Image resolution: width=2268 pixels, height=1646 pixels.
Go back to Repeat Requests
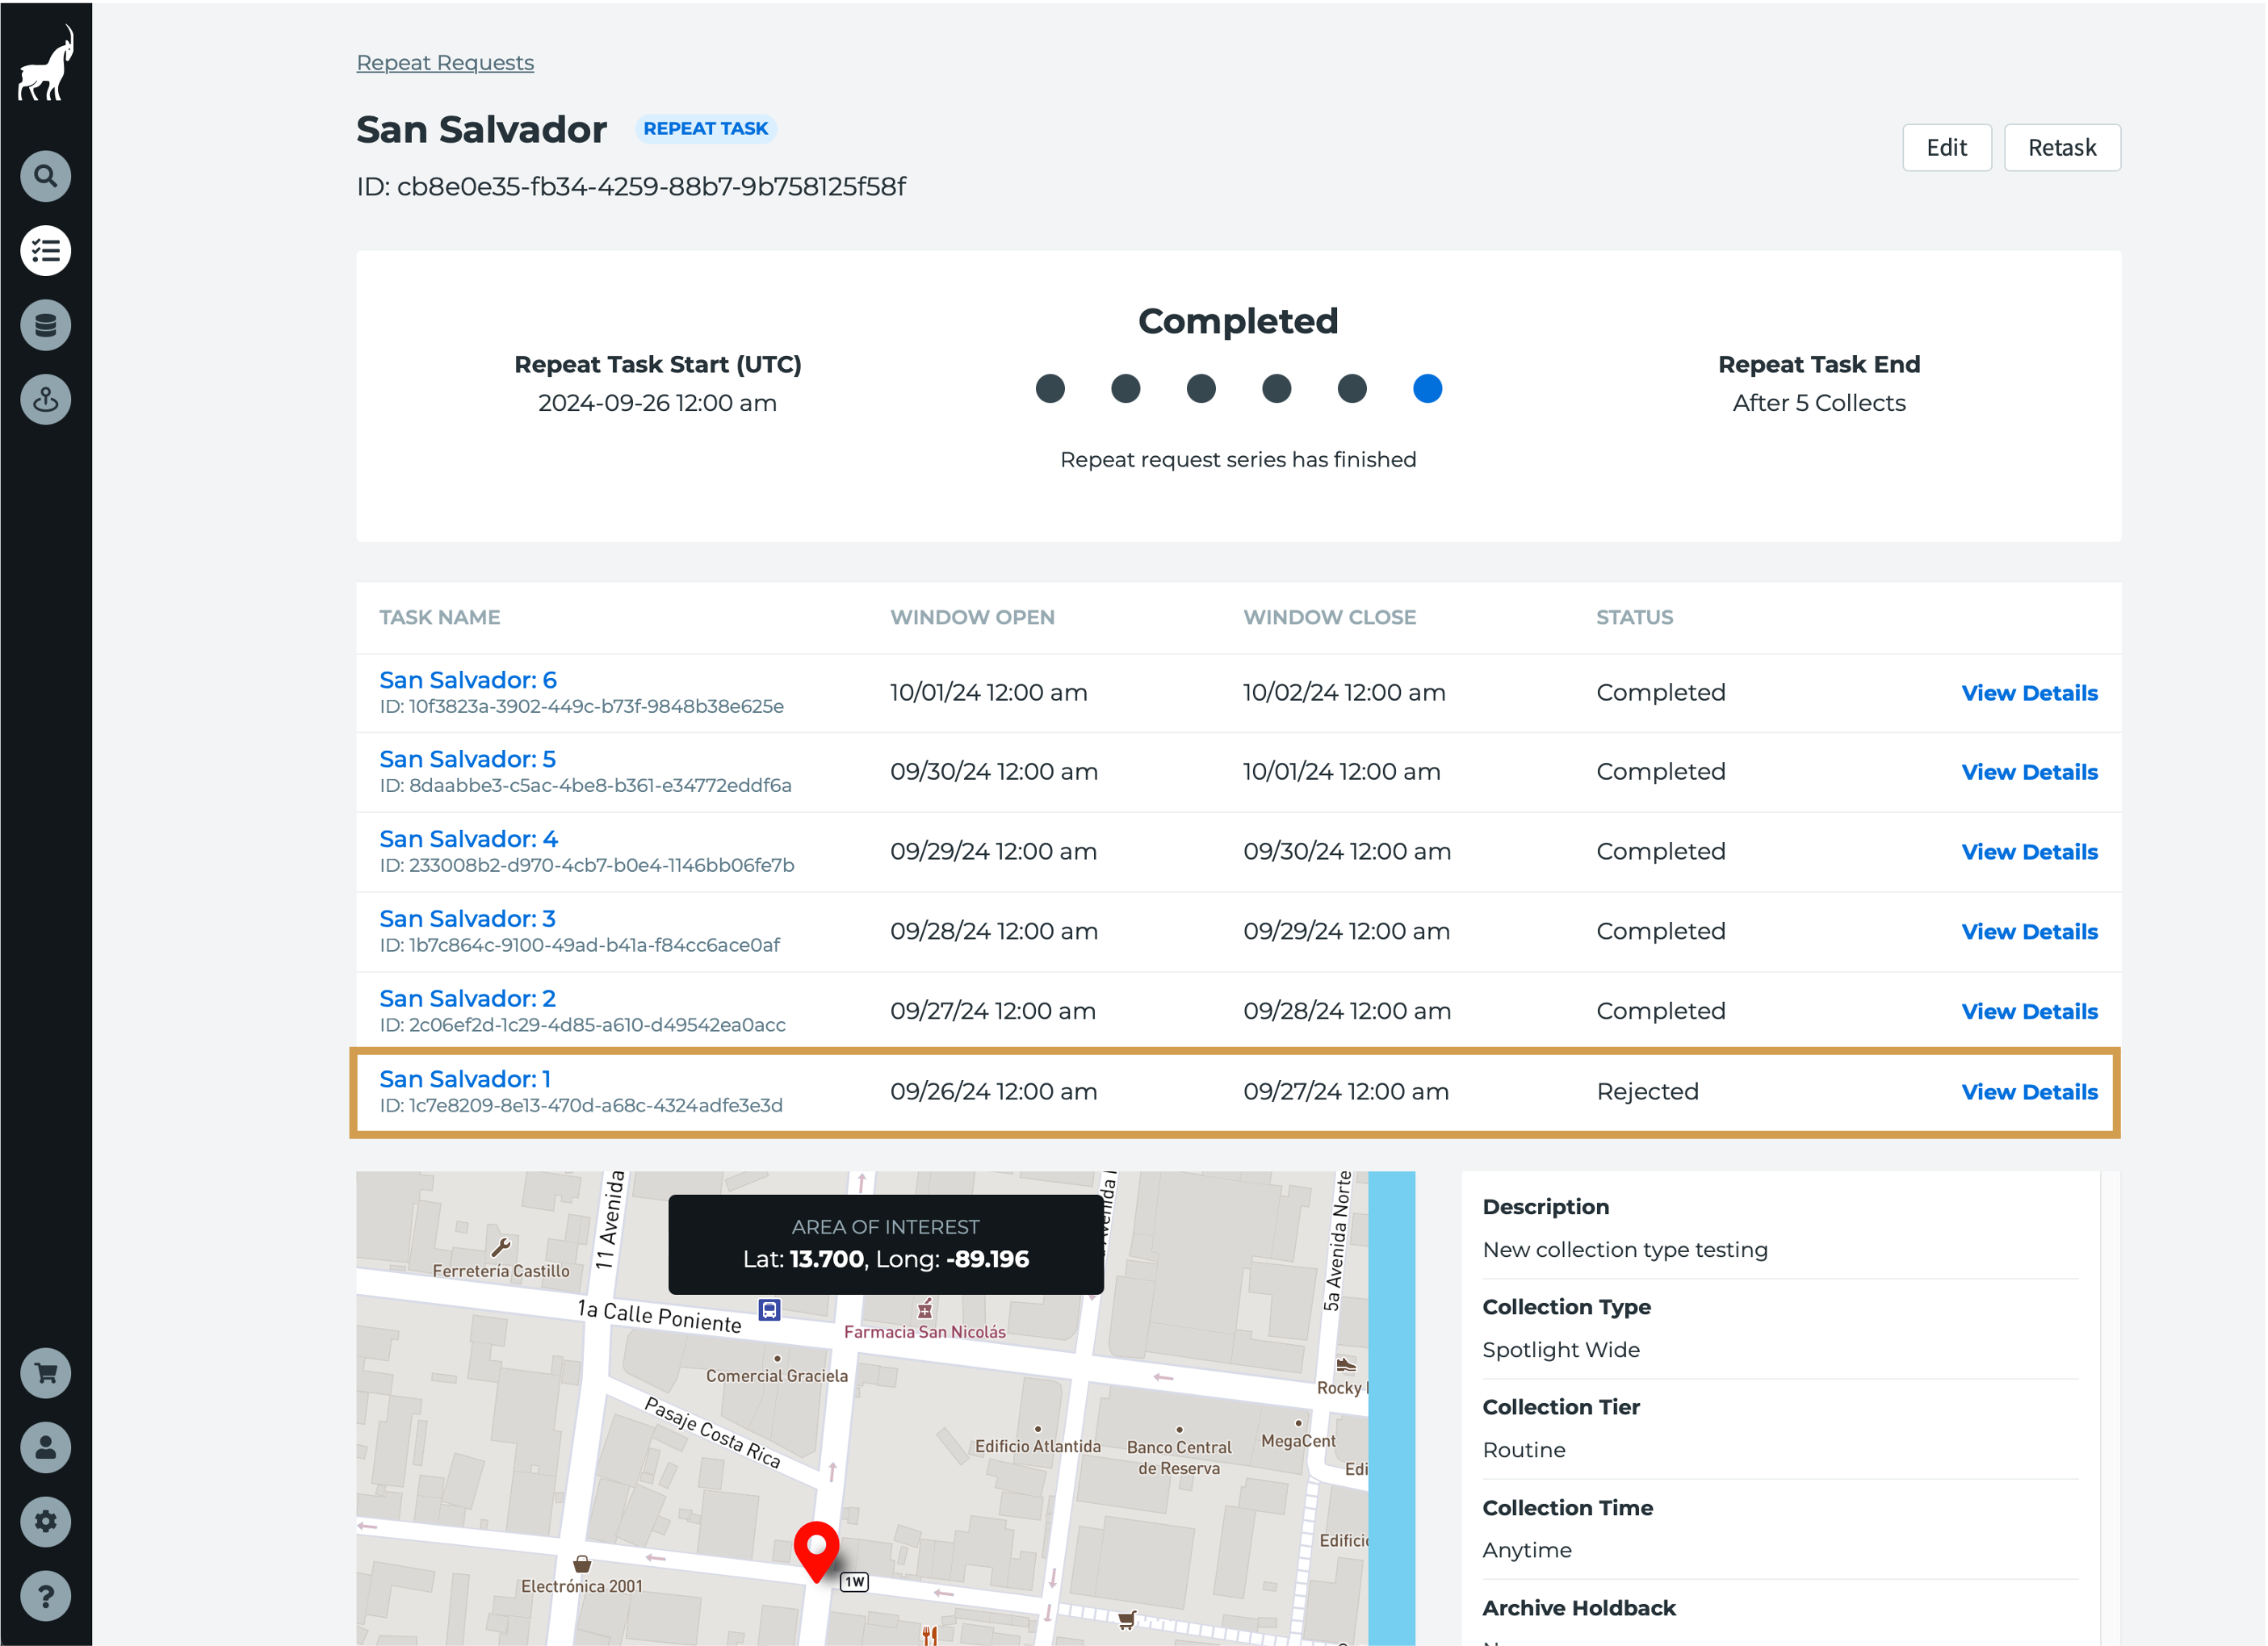point(445,63)
